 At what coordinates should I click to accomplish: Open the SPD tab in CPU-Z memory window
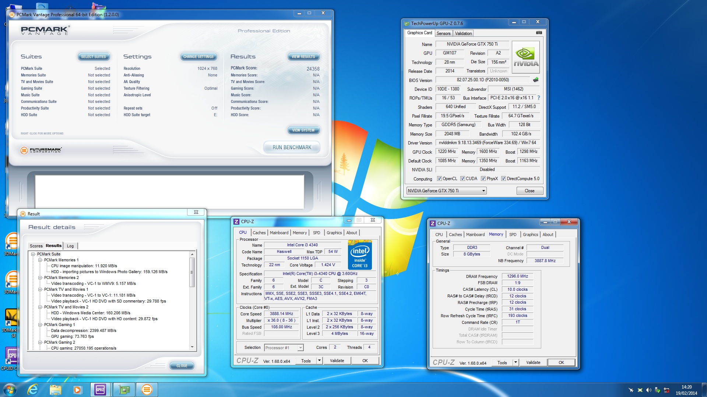[513, 235]
